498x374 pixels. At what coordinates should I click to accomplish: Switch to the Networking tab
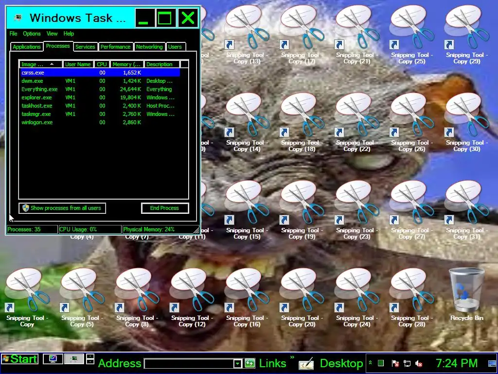[x=149, y=47]
